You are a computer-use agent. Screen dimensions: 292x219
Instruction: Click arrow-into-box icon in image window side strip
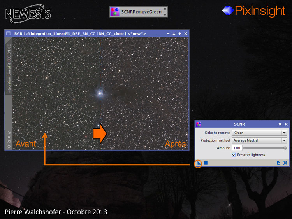9,133
